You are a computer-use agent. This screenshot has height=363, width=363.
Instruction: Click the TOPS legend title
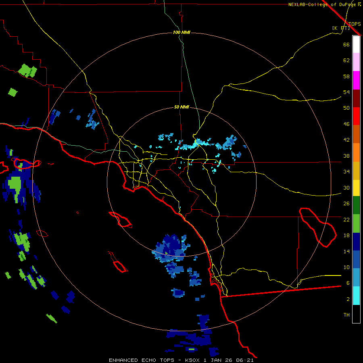[355, 24]
